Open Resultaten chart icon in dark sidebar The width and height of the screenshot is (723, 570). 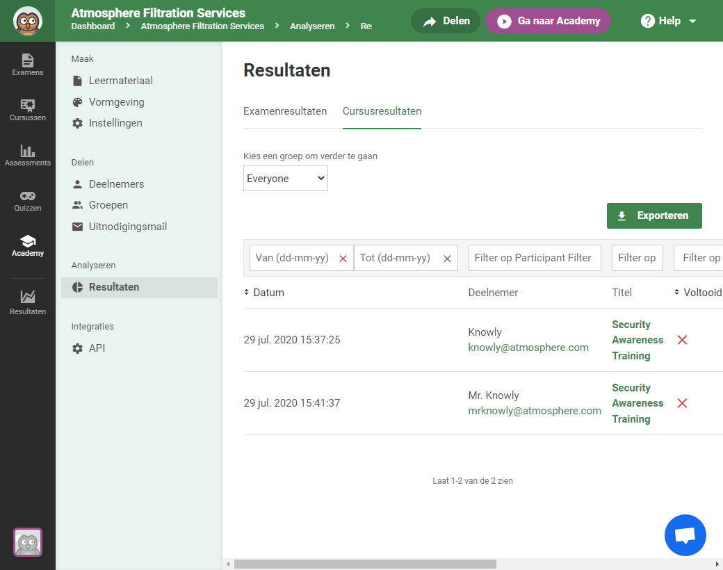pyautogui.click(x=28, y=302)
